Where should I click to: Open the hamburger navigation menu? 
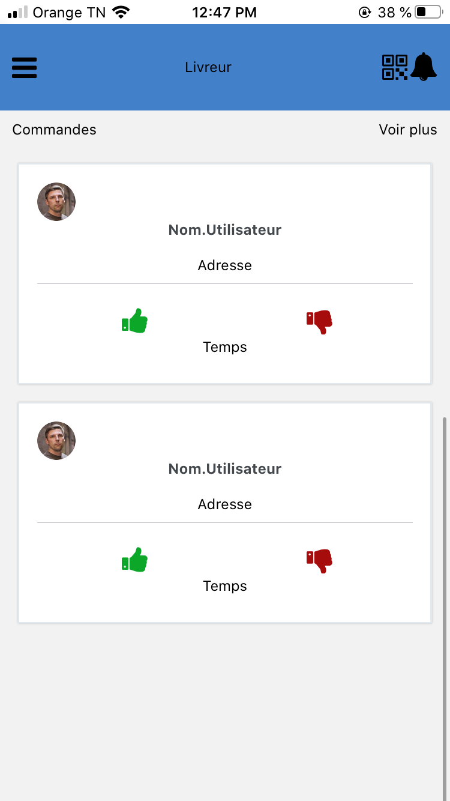click(x=24, y=67)
